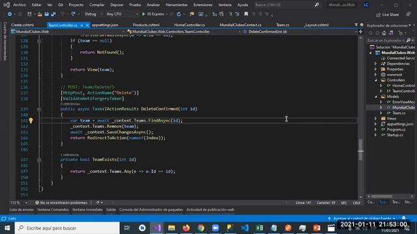Click Agregar al control de código fuente
The width and height of the screenshot is (417, 234).
pos(362,218)
